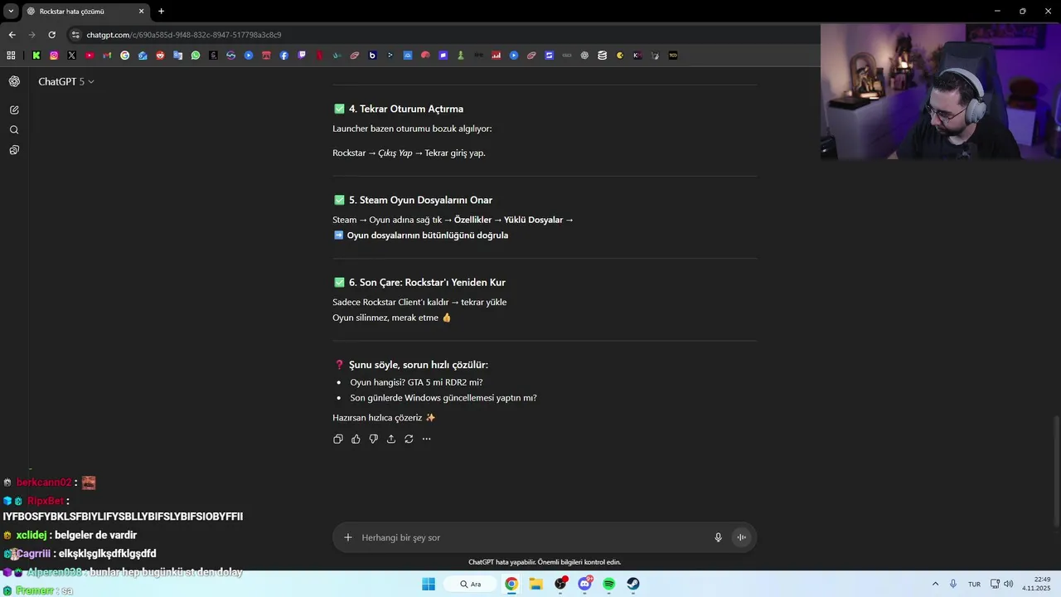Open the Google Translate bookmark

178,56
